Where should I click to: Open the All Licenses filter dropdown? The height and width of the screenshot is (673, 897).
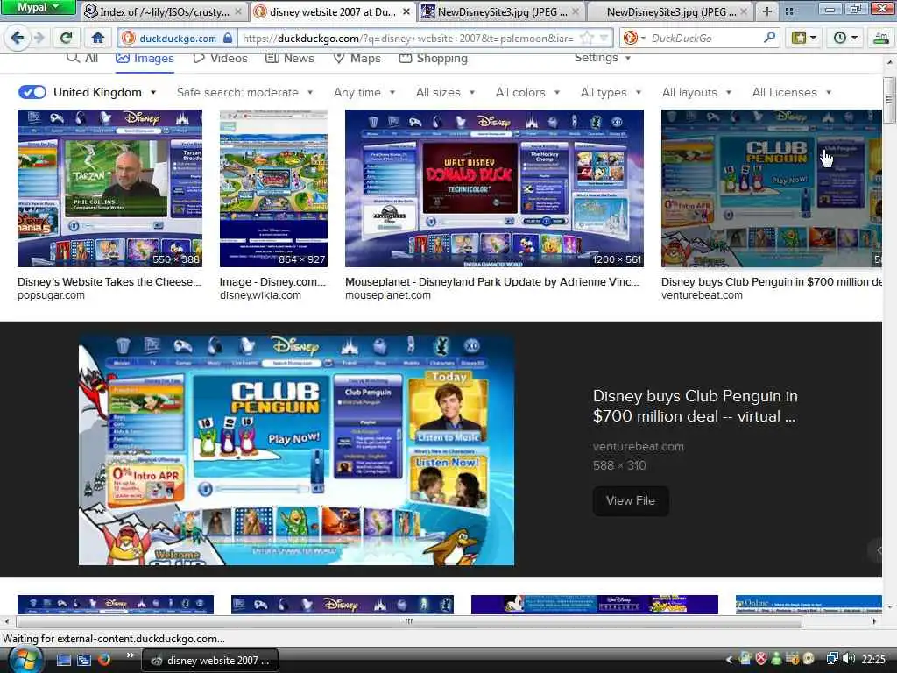click(791, 92)
